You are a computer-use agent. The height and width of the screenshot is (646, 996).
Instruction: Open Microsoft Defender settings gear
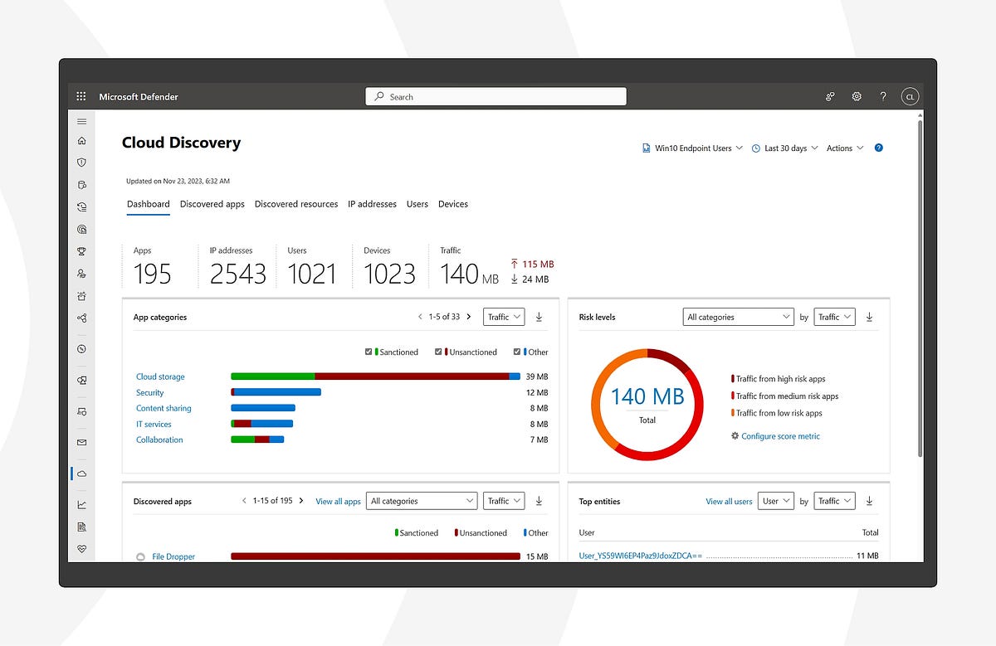point(857,96)
